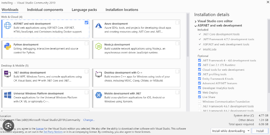Enable the Azure development workload checkbox

(177, 22)
